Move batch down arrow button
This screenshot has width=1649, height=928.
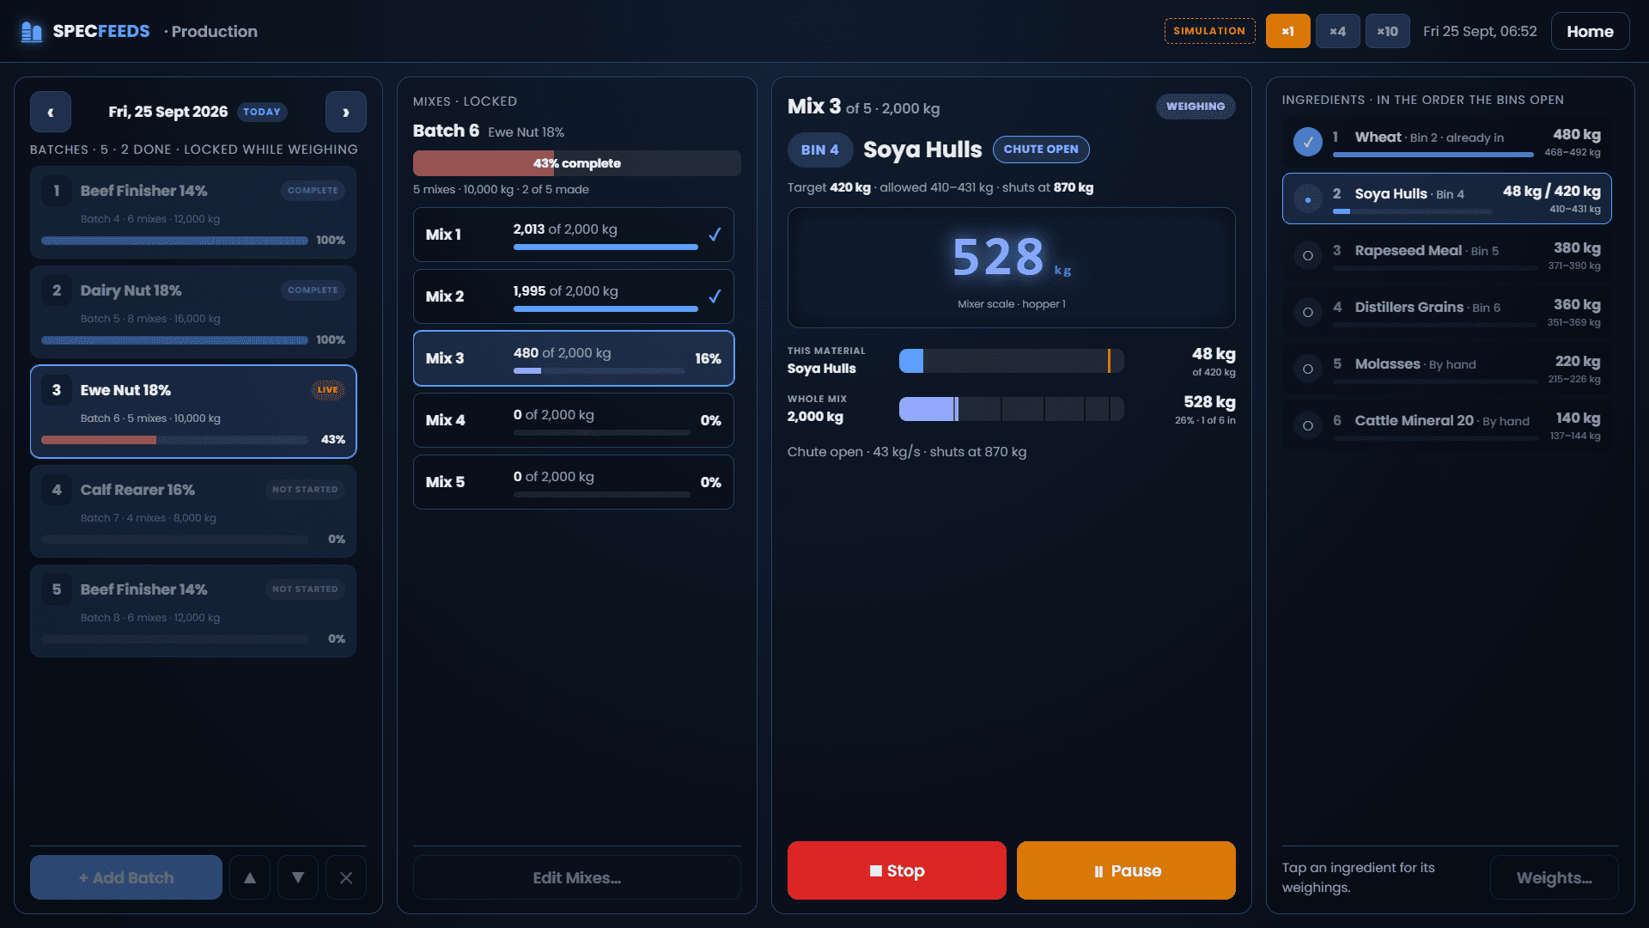298,877
